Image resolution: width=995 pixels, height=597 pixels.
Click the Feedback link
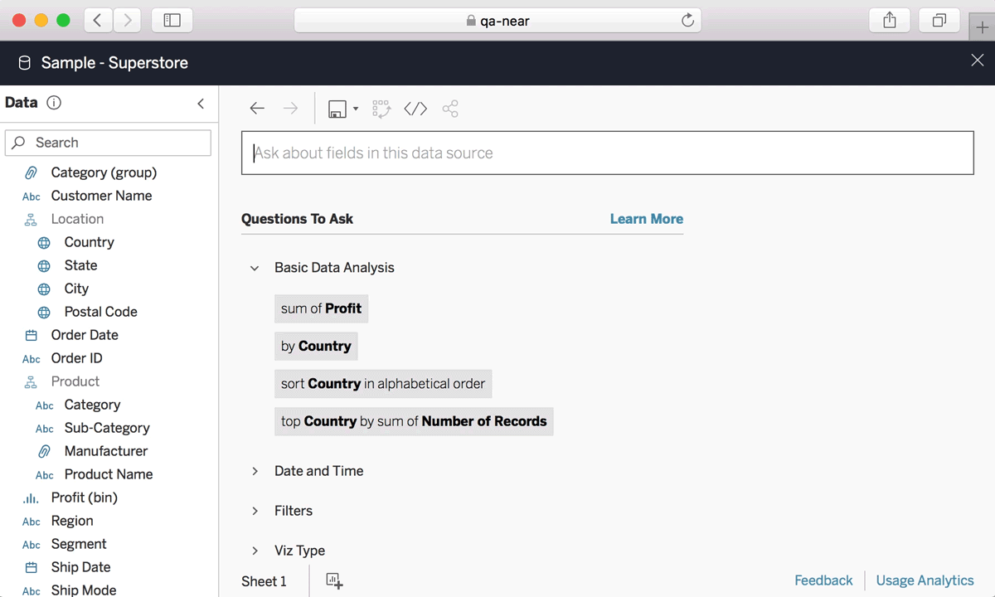coord(823,580)
